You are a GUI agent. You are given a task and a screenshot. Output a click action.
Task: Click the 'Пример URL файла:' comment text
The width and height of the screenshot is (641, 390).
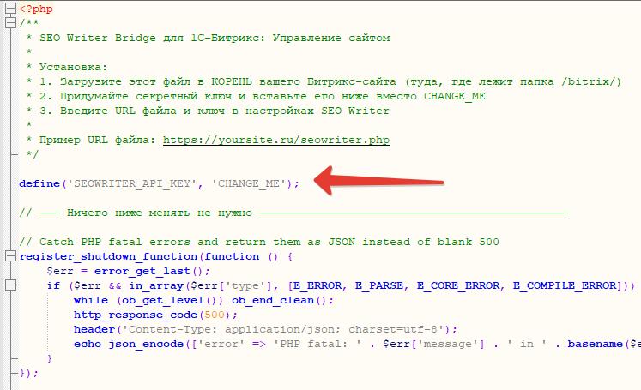(x=97, y=140)
